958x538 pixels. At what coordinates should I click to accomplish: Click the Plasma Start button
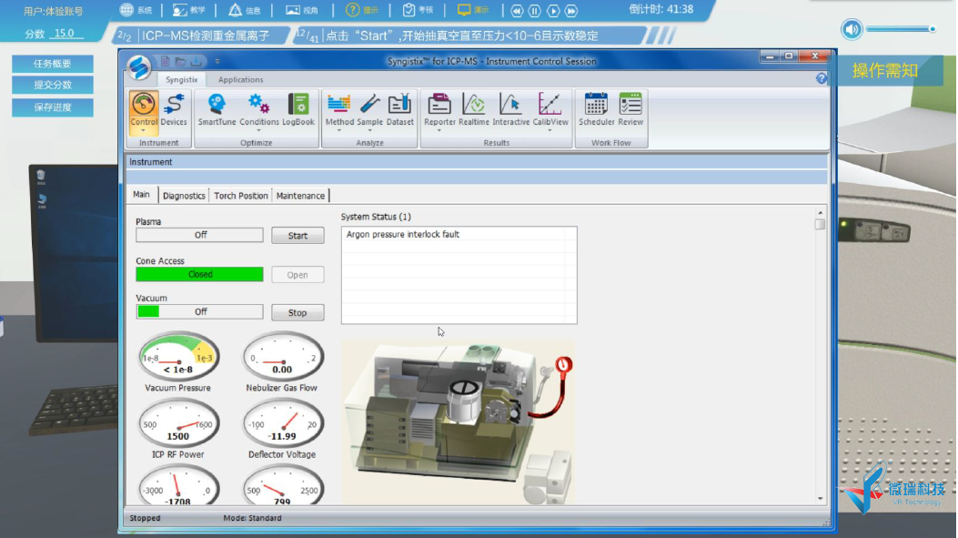297,236
